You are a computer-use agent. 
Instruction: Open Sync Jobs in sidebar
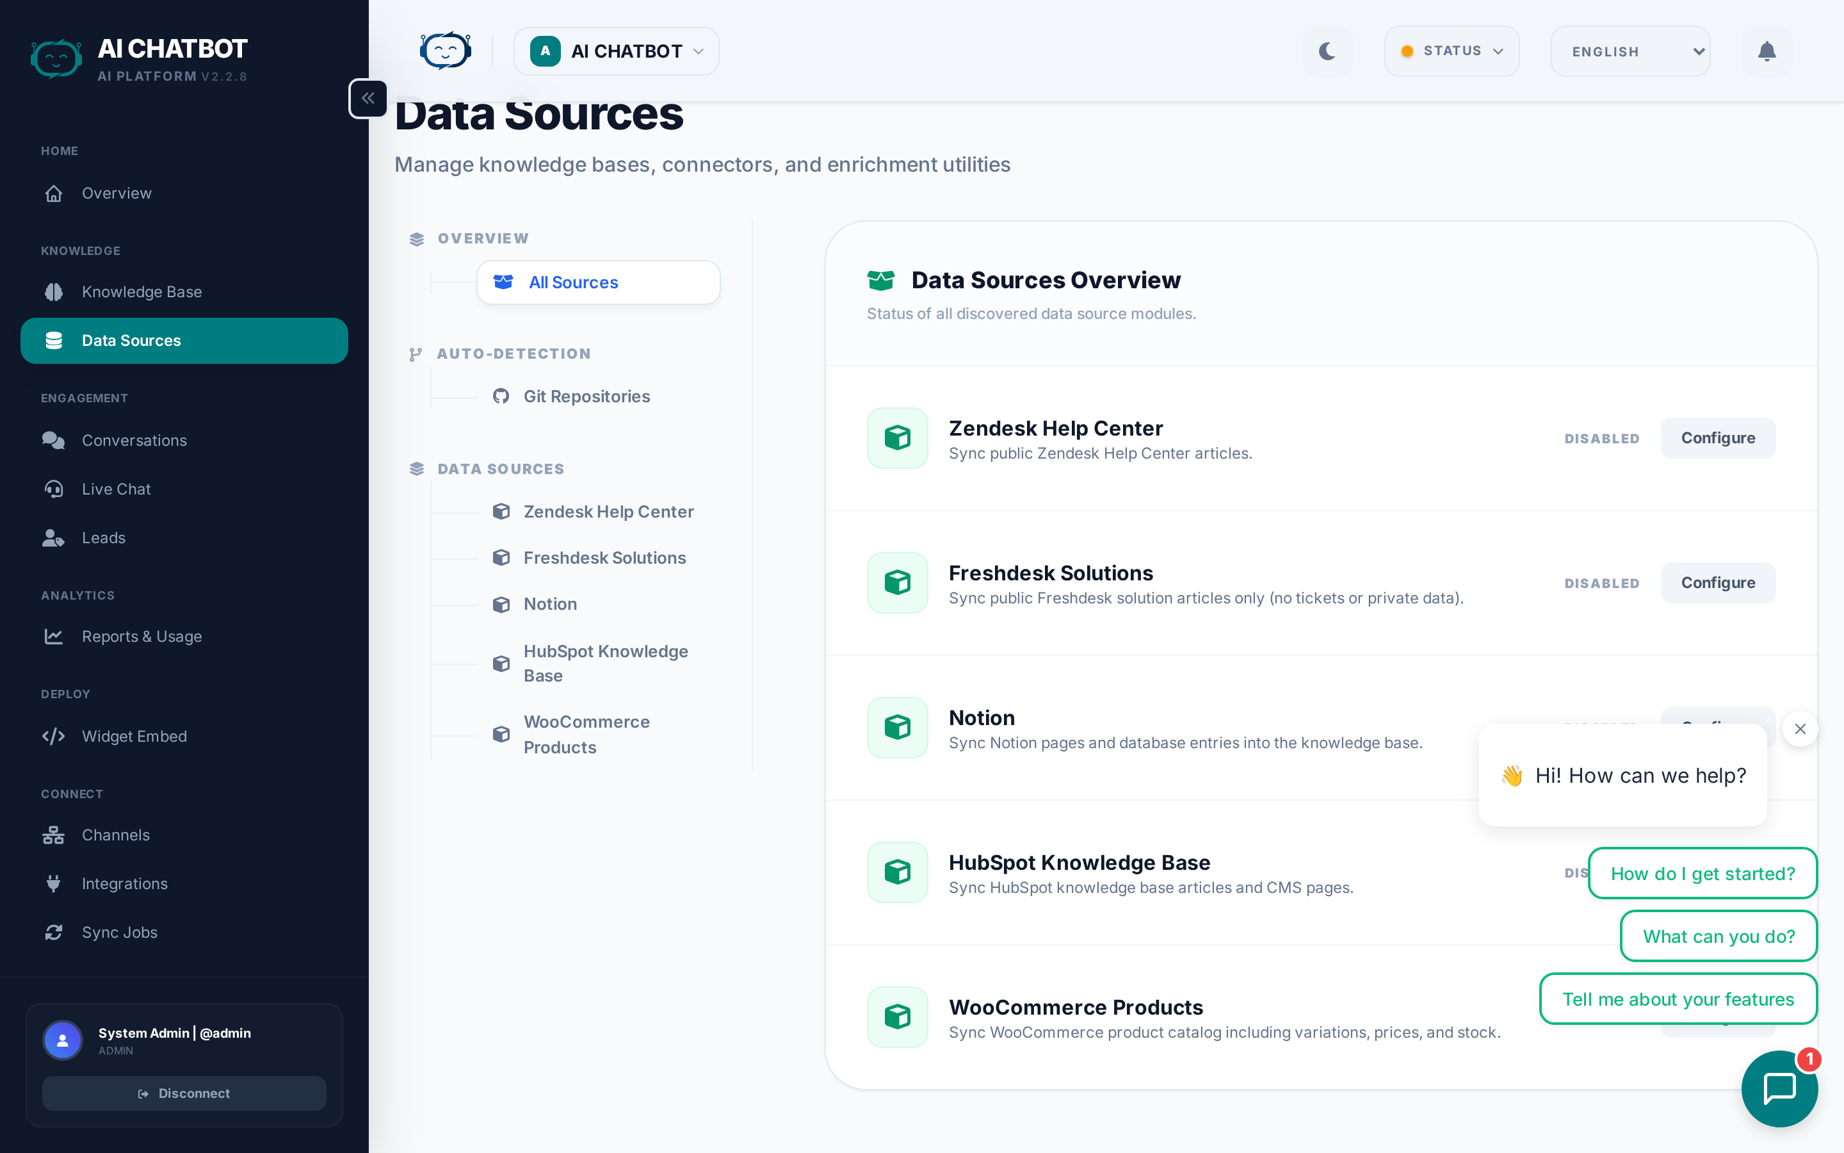(120, 932)
